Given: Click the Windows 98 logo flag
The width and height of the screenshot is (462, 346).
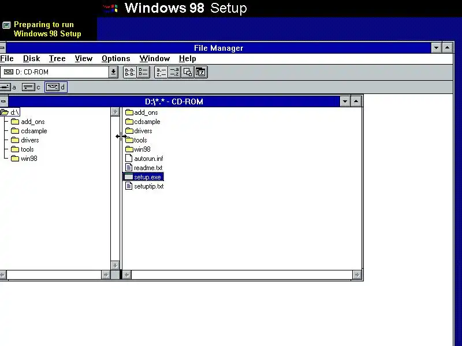Looking at the screenshot, I should click(111, 8).
